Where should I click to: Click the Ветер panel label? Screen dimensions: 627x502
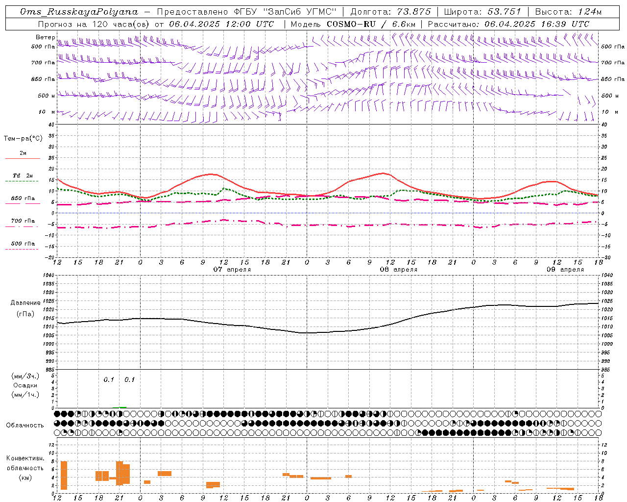(45, 37)
